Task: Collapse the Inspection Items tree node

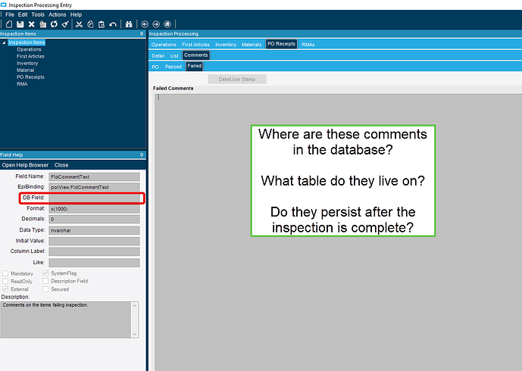Action: click(4, 42)
